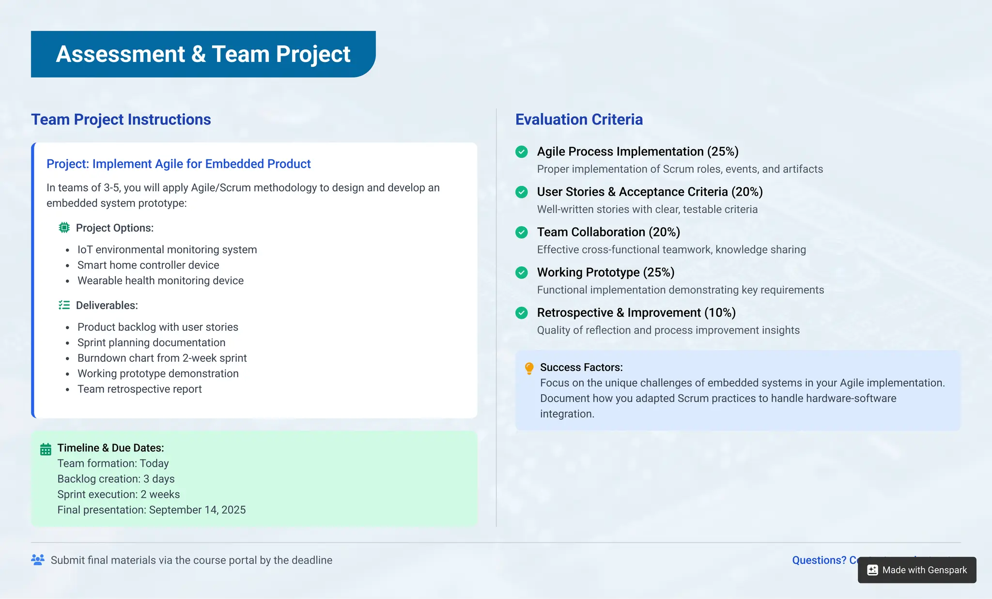Click the chip icon beside Project Options

(64, 228)
